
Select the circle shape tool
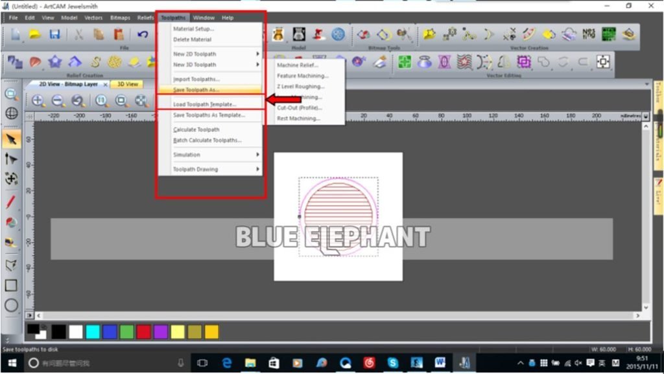12,305
